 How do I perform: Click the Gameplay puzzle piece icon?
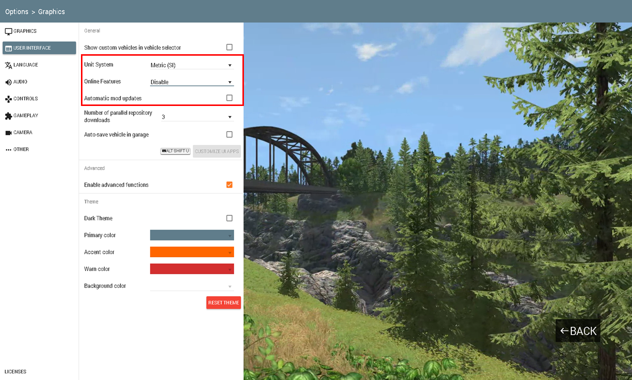coord(8,116)
